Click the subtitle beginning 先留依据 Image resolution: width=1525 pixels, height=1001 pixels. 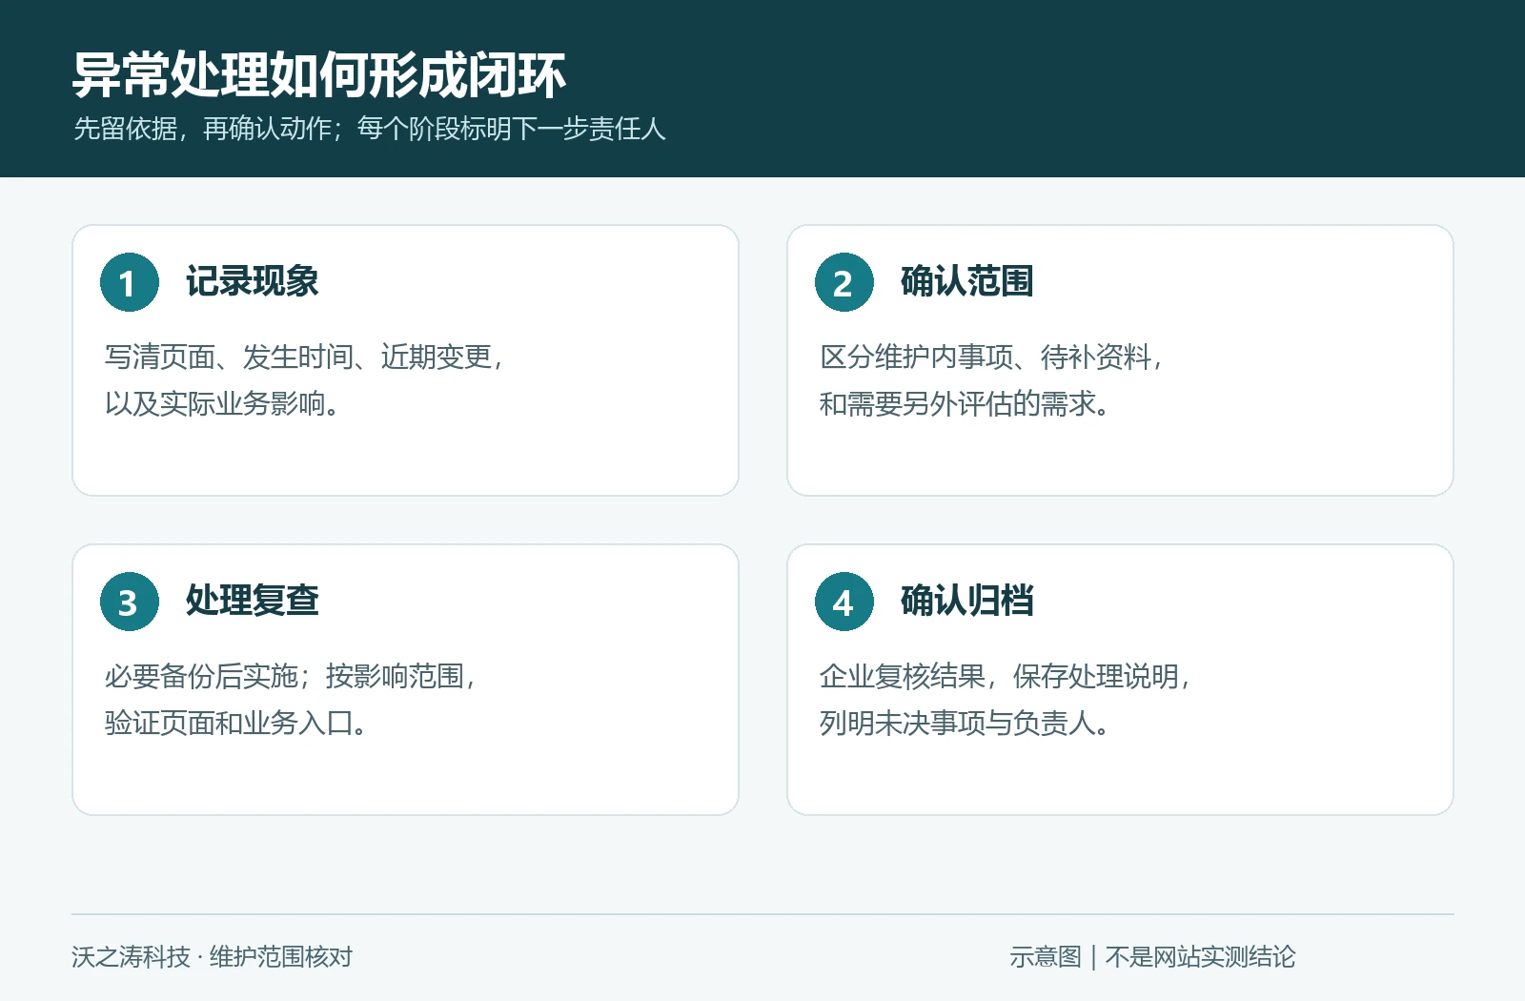[369, 129]
